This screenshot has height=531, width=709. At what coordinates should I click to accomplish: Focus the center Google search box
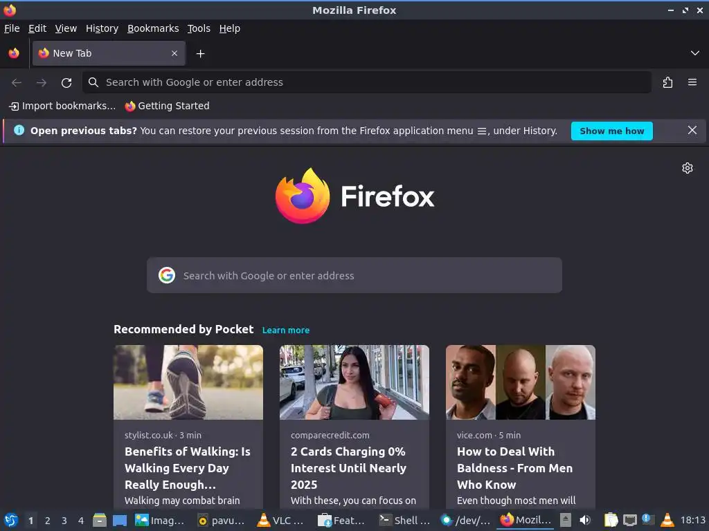(x=354, y=275)
